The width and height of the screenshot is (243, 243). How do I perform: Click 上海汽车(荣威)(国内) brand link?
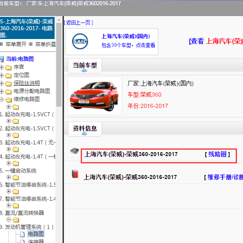click(126, 36)
